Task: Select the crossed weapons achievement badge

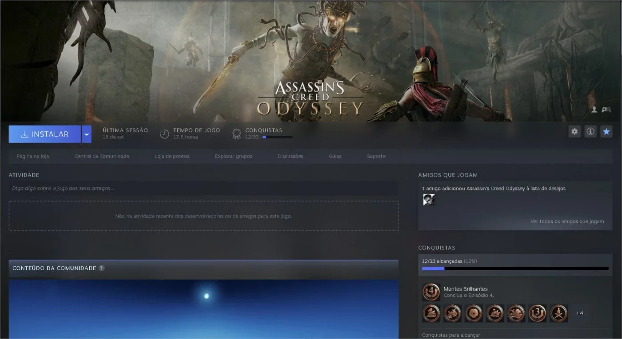Action: (558, 313)
